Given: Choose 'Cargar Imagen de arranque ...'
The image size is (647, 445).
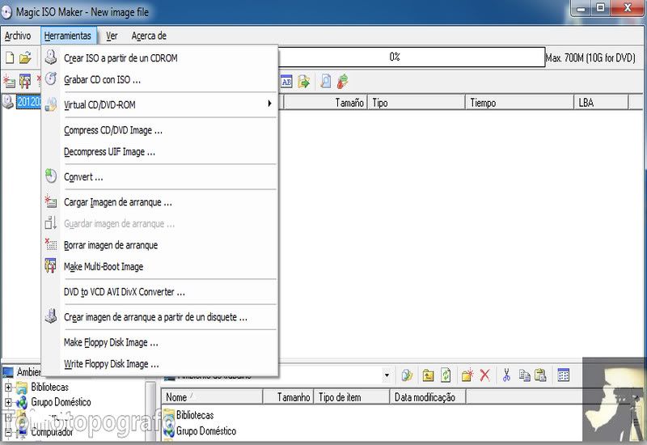Looking at the screenshot, I should tap(159, 201).
